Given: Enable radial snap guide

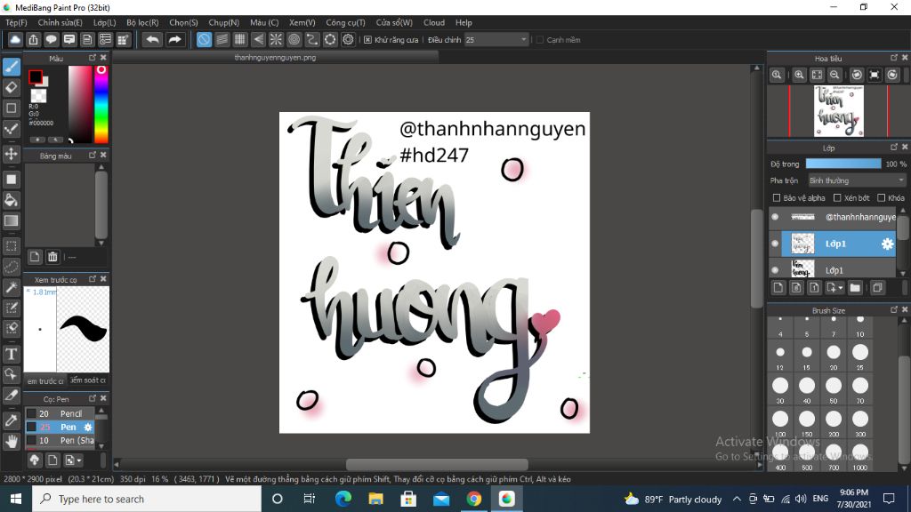Looking at the screenshot, I should (x=276, y=39).
